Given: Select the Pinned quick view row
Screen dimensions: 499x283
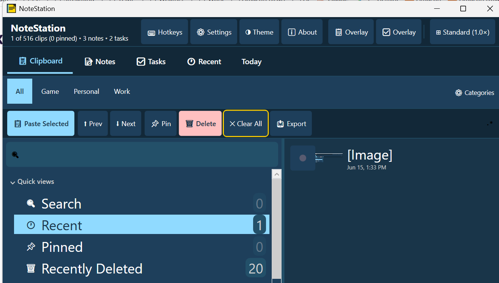Looking at the screenshot, I should pos(142,247).
